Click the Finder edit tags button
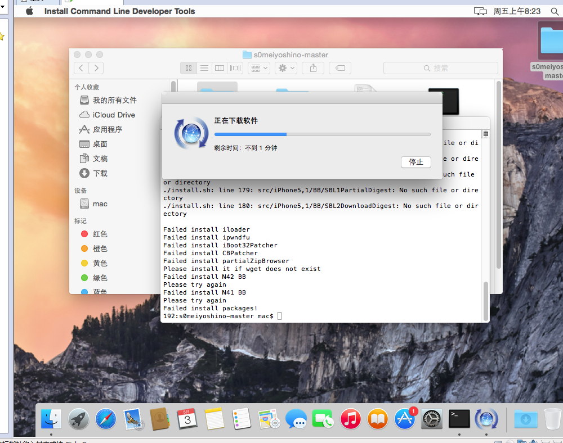This screenshot has width=563, height=443. click(340, 68)
